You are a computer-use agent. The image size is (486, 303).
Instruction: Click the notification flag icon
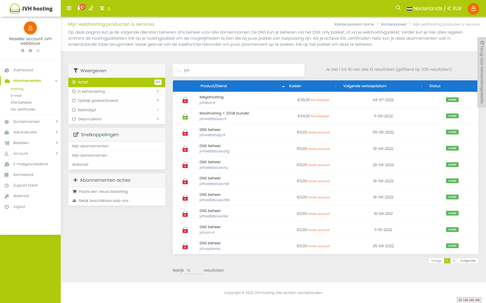coord(80,8)
